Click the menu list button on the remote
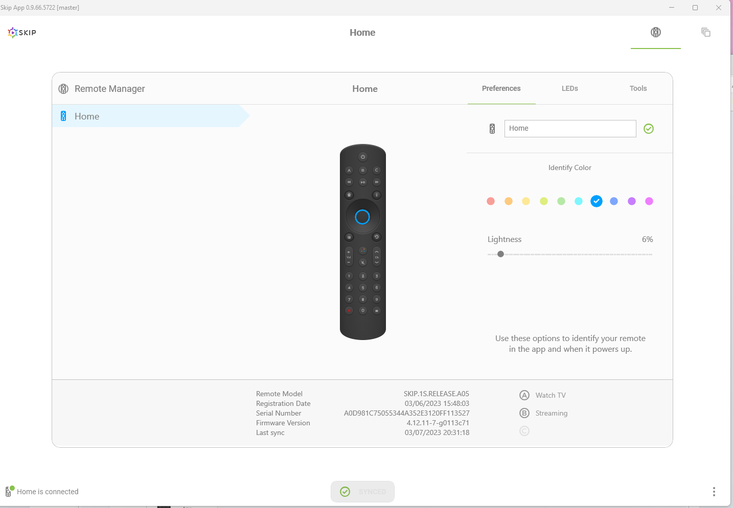The height and width of the screenshot is (508, 733). (x=349, y=237)
